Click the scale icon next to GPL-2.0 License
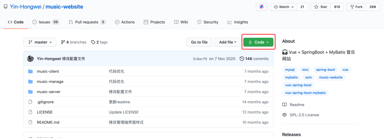The height and width of the screenshot is (138, 384). (x=284, y=115)
